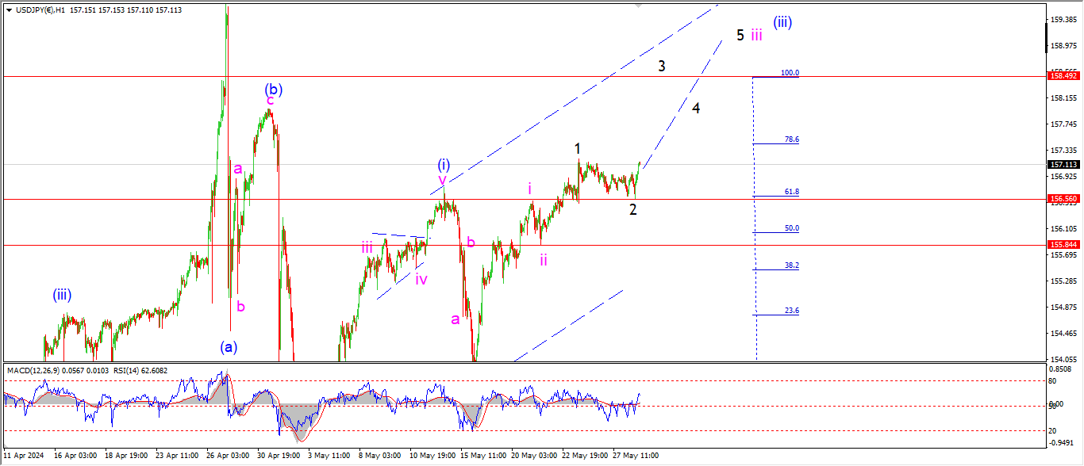Screen dimensions: 1084x466
Task: Click the chart menu triangle beside USDJPY
Action: point(9,10)
